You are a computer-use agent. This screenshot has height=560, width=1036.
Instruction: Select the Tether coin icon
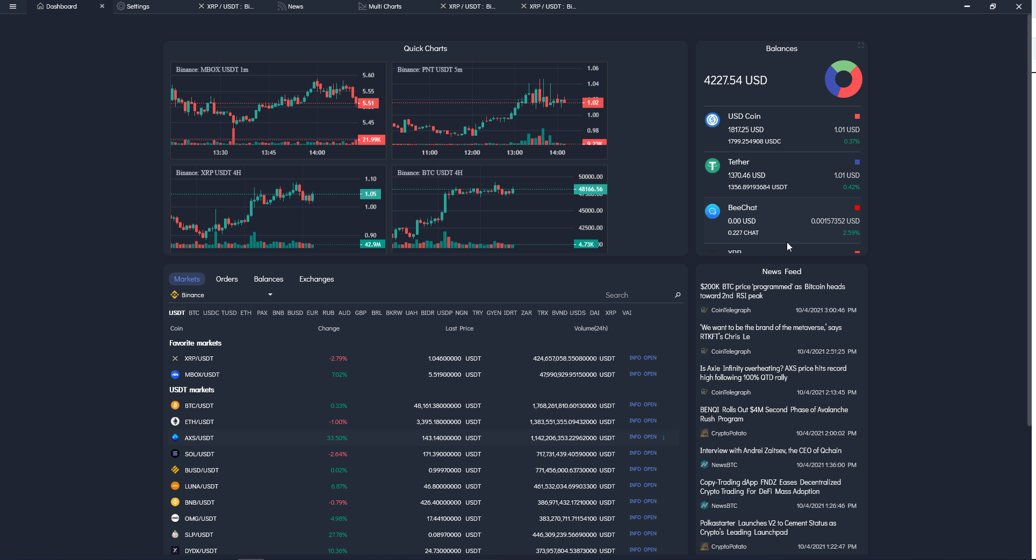(x=713, y=166)
